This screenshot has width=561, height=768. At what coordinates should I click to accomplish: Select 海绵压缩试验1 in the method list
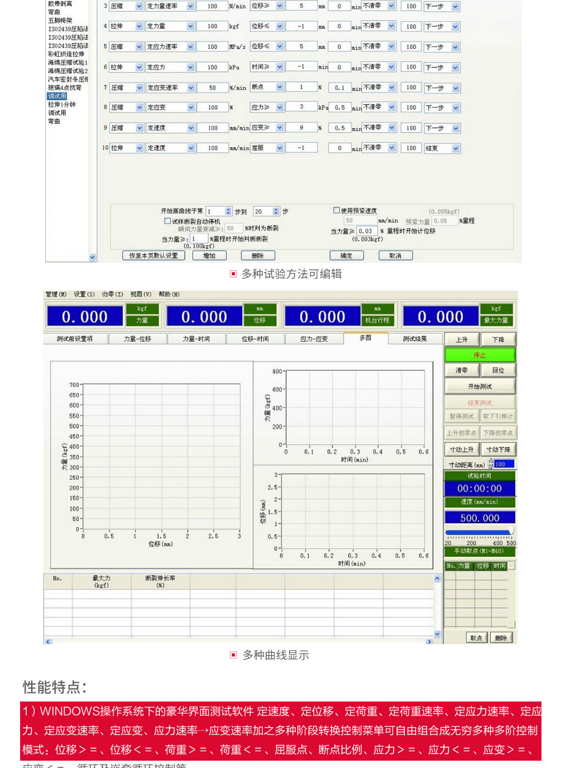coord(68,62)
